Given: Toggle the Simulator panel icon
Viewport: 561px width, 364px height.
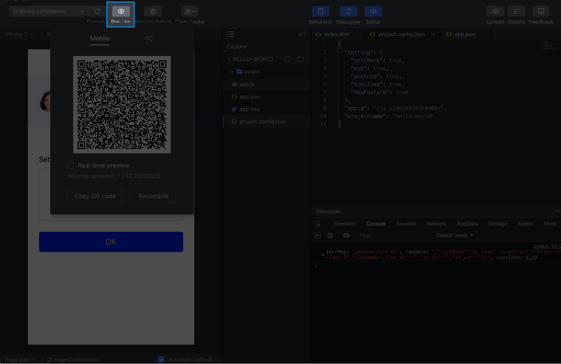Looking at the screenshot, I should tap(320, 11).
